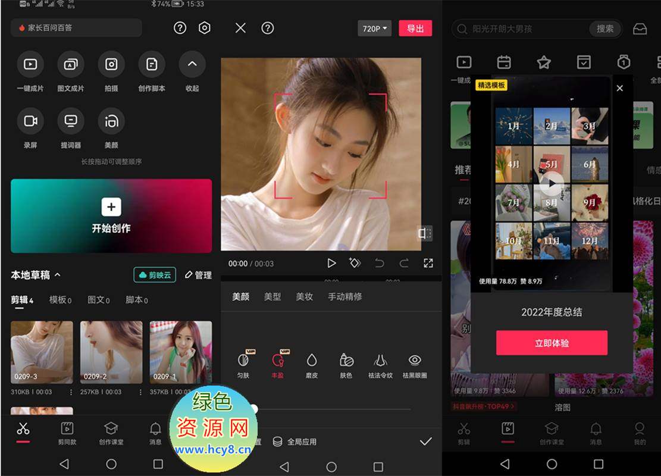Collapse the tools with 收起 chevron
The width and height of the screenshot is (661, 476).
tap(192, 64)
